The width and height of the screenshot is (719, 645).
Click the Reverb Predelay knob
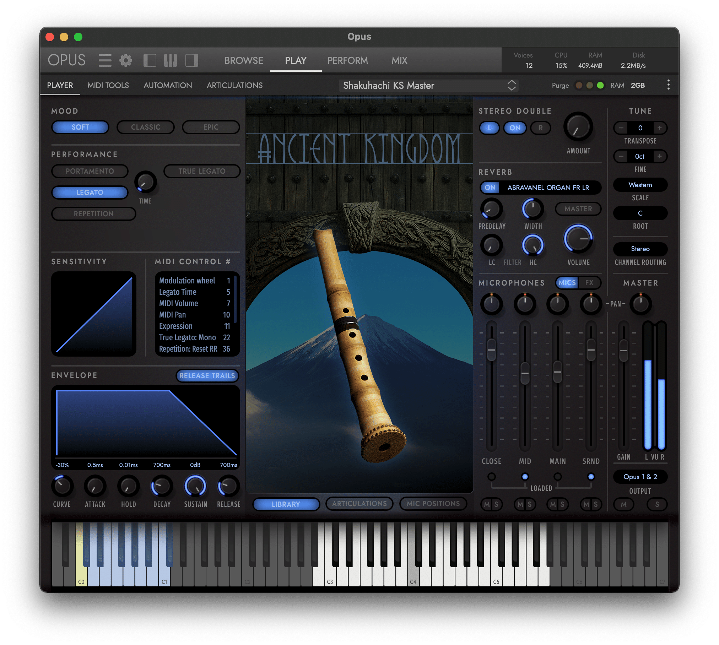point(492,209)
